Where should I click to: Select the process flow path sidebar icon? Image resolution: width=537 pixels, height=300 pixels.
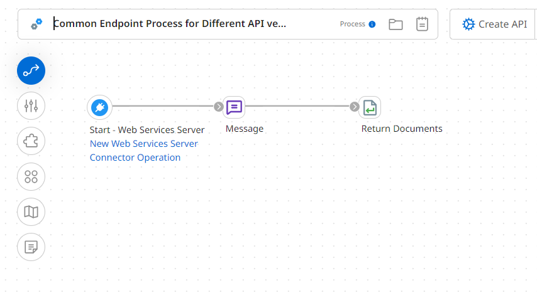[31, 71]
